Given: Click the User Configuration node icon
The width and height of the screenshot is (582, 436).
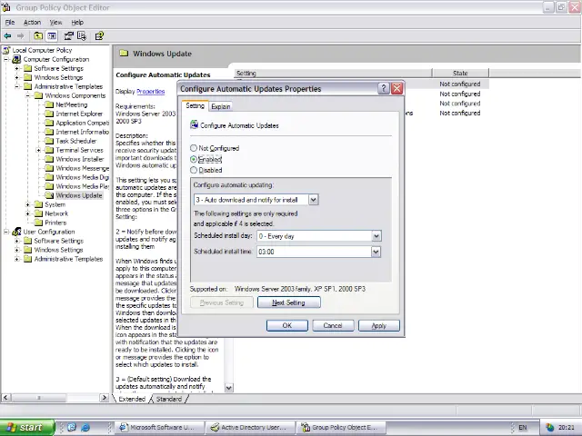Looking at the screenshot, I should click(x=16, y=232).
